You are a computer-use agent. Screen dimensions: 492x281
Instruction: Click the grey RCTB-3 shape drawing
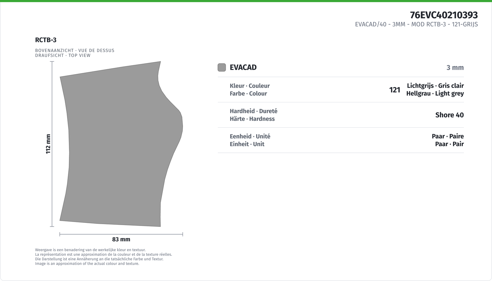tap(121, 144)
